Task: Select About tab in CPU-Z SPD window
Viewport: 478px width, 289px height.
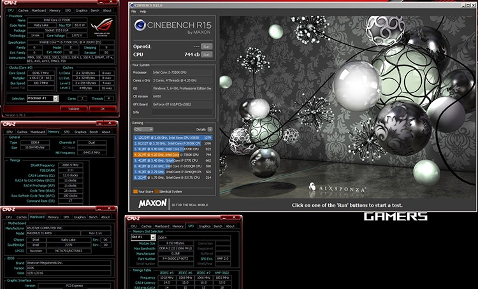Action: click(231, 226)
